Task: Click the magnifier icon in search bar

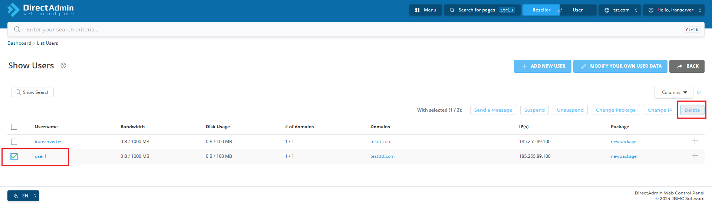Action: point(17,30)
